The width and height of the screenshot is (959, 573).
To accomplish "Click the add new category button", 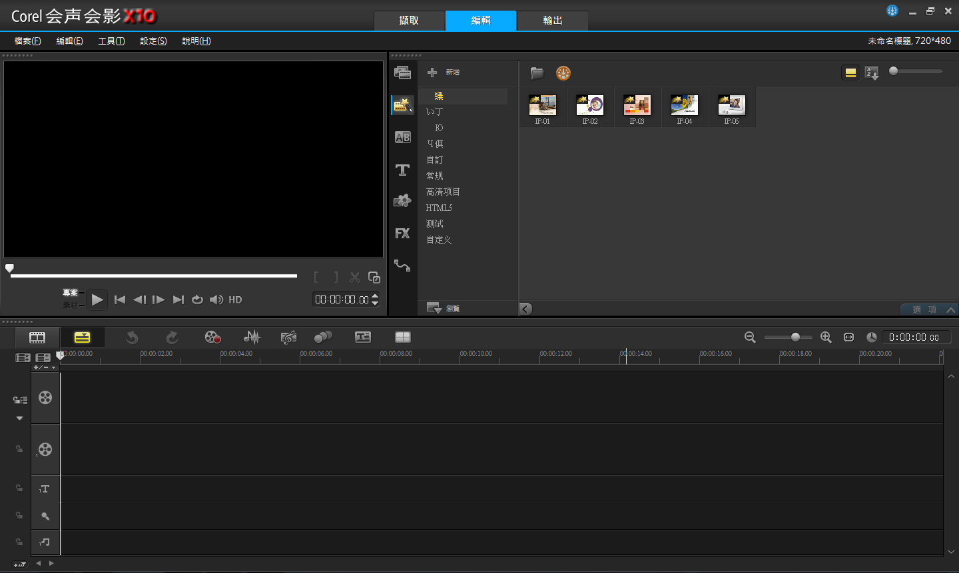I will point(444,73).
